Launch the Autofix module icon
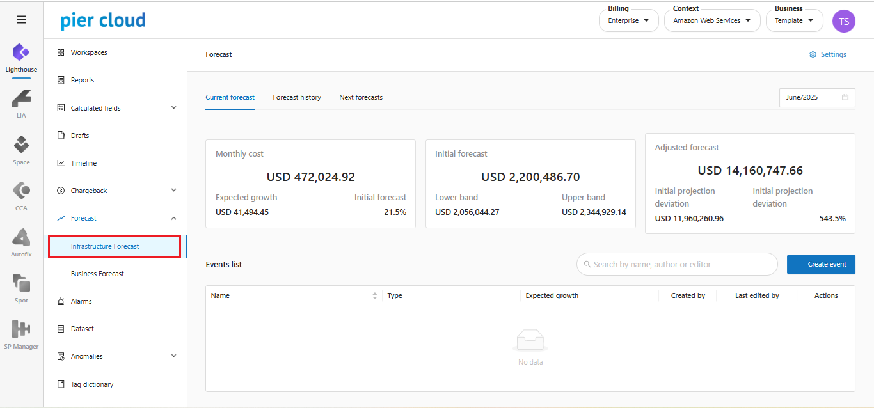Viewport: 874px width, 408px height. tap(21, 237)
